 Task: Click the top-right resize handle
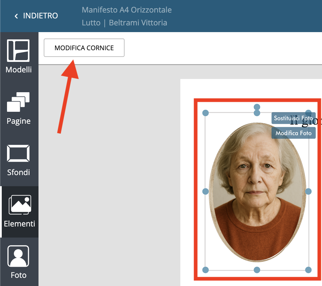(x=309, y=113)
